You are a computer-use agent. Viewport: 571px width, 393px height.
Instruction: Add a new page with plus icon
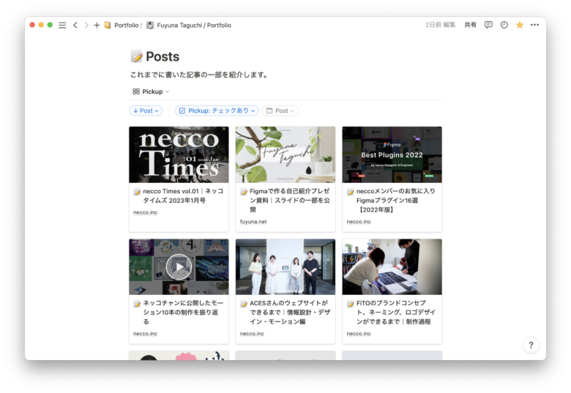(x=97, y=25)
